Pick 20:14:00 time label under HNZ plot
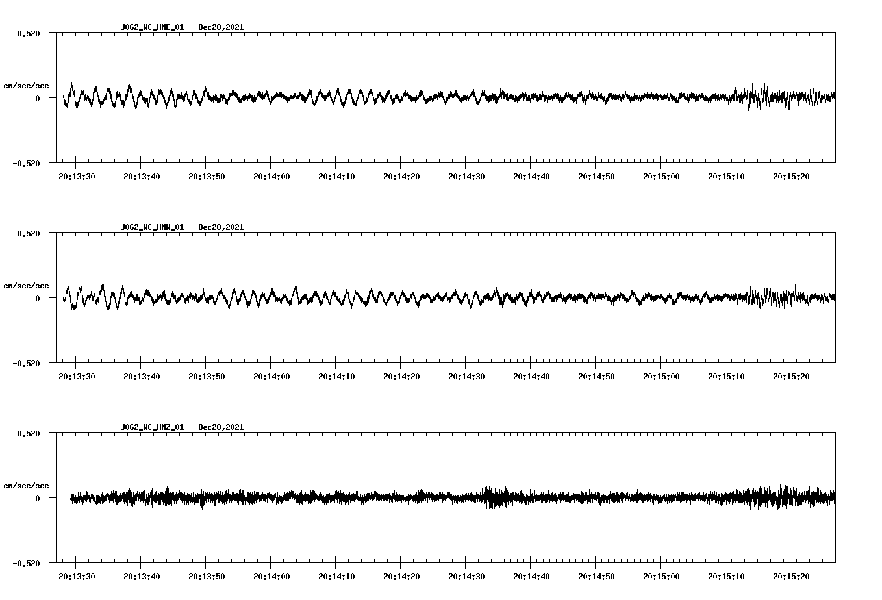 (271, 576)
